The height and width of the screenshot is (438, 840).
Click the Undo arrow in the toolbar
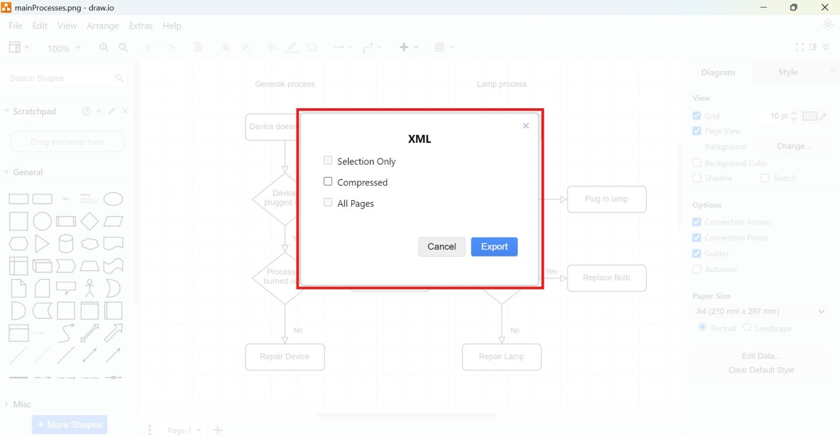(149, 48)
